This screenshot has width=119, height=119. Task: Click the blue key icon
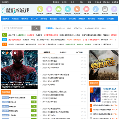[x=96, y=9]
